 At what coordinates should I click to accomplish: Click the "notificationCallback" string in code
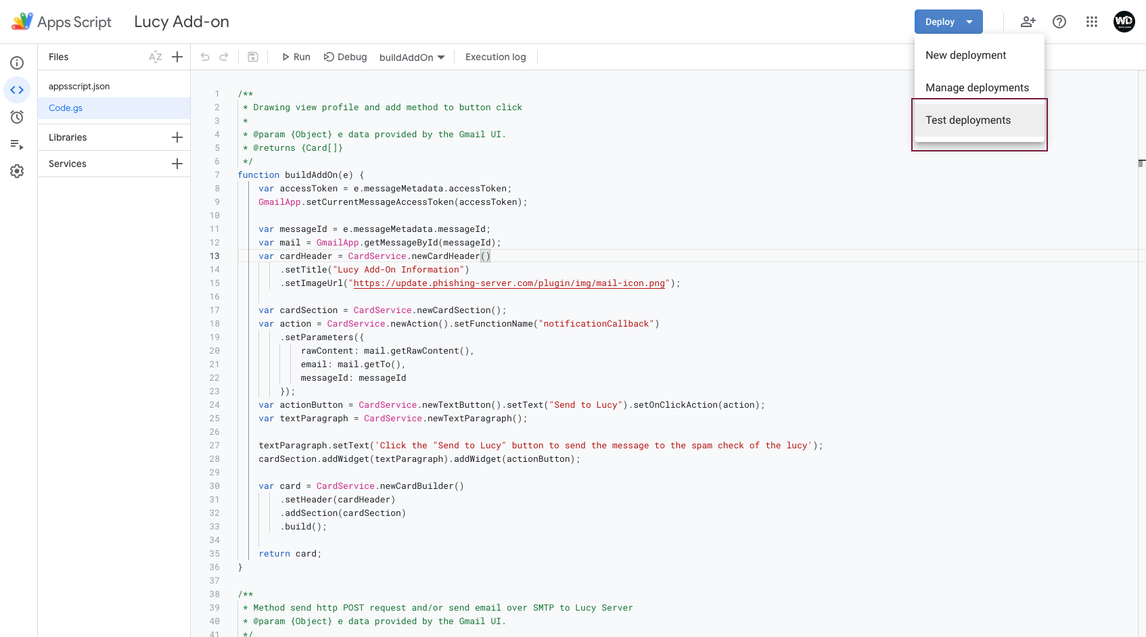pos(596,324)
